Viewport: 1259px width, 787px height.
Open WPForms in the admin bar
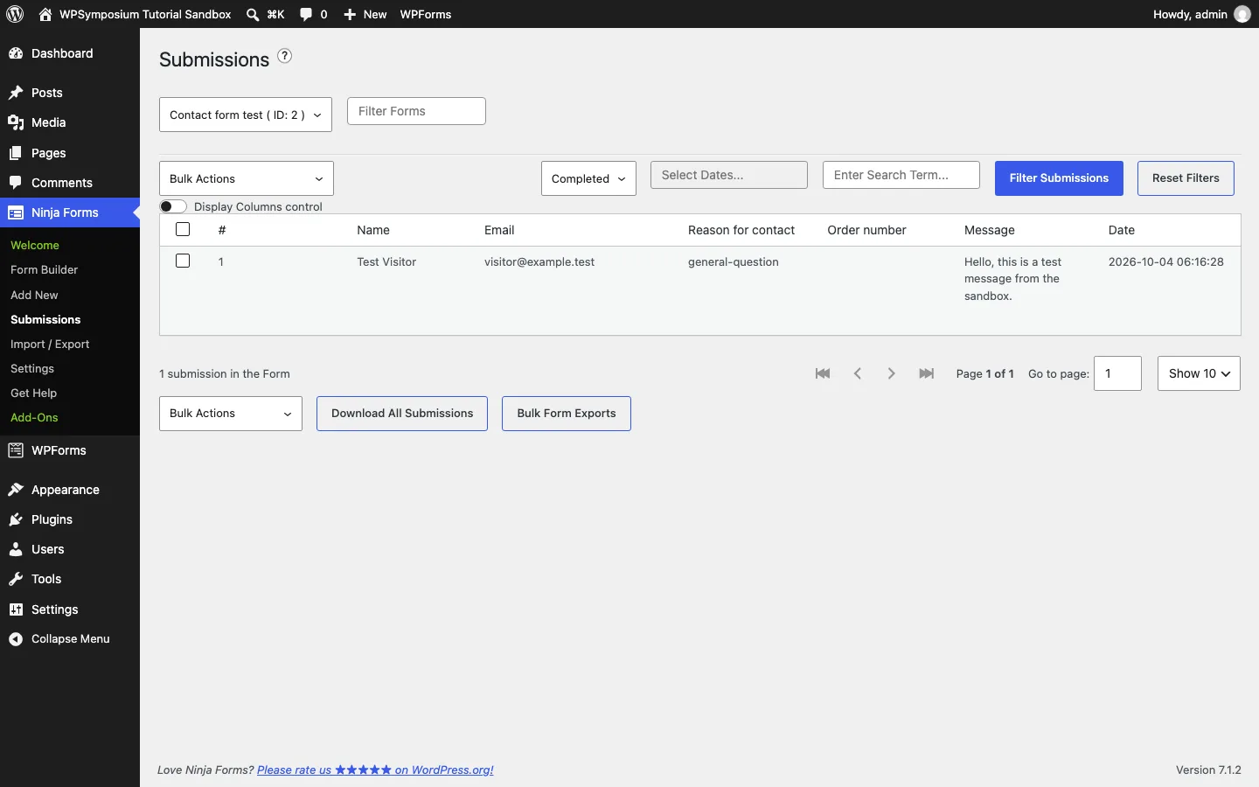pyautogui.click(x=426, y=14)
